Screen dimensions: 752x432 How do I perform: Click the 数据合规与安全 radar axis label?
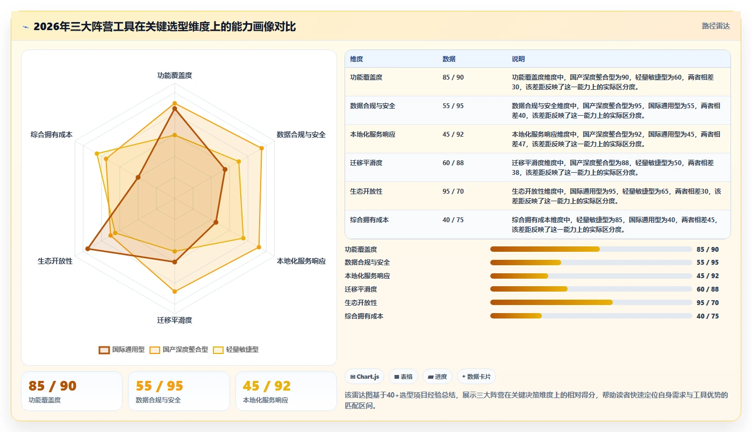point(301,134)
